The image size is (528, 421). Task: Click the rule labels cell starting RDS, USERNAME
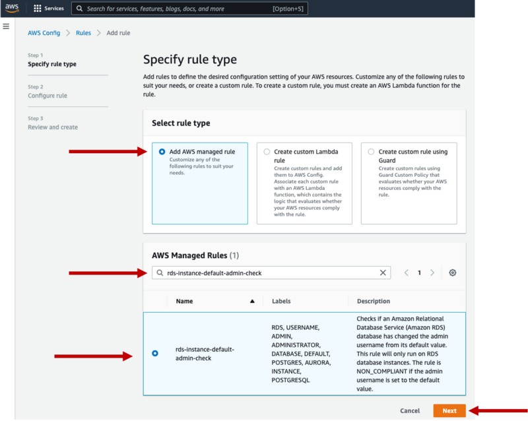(x=301, y=354)
